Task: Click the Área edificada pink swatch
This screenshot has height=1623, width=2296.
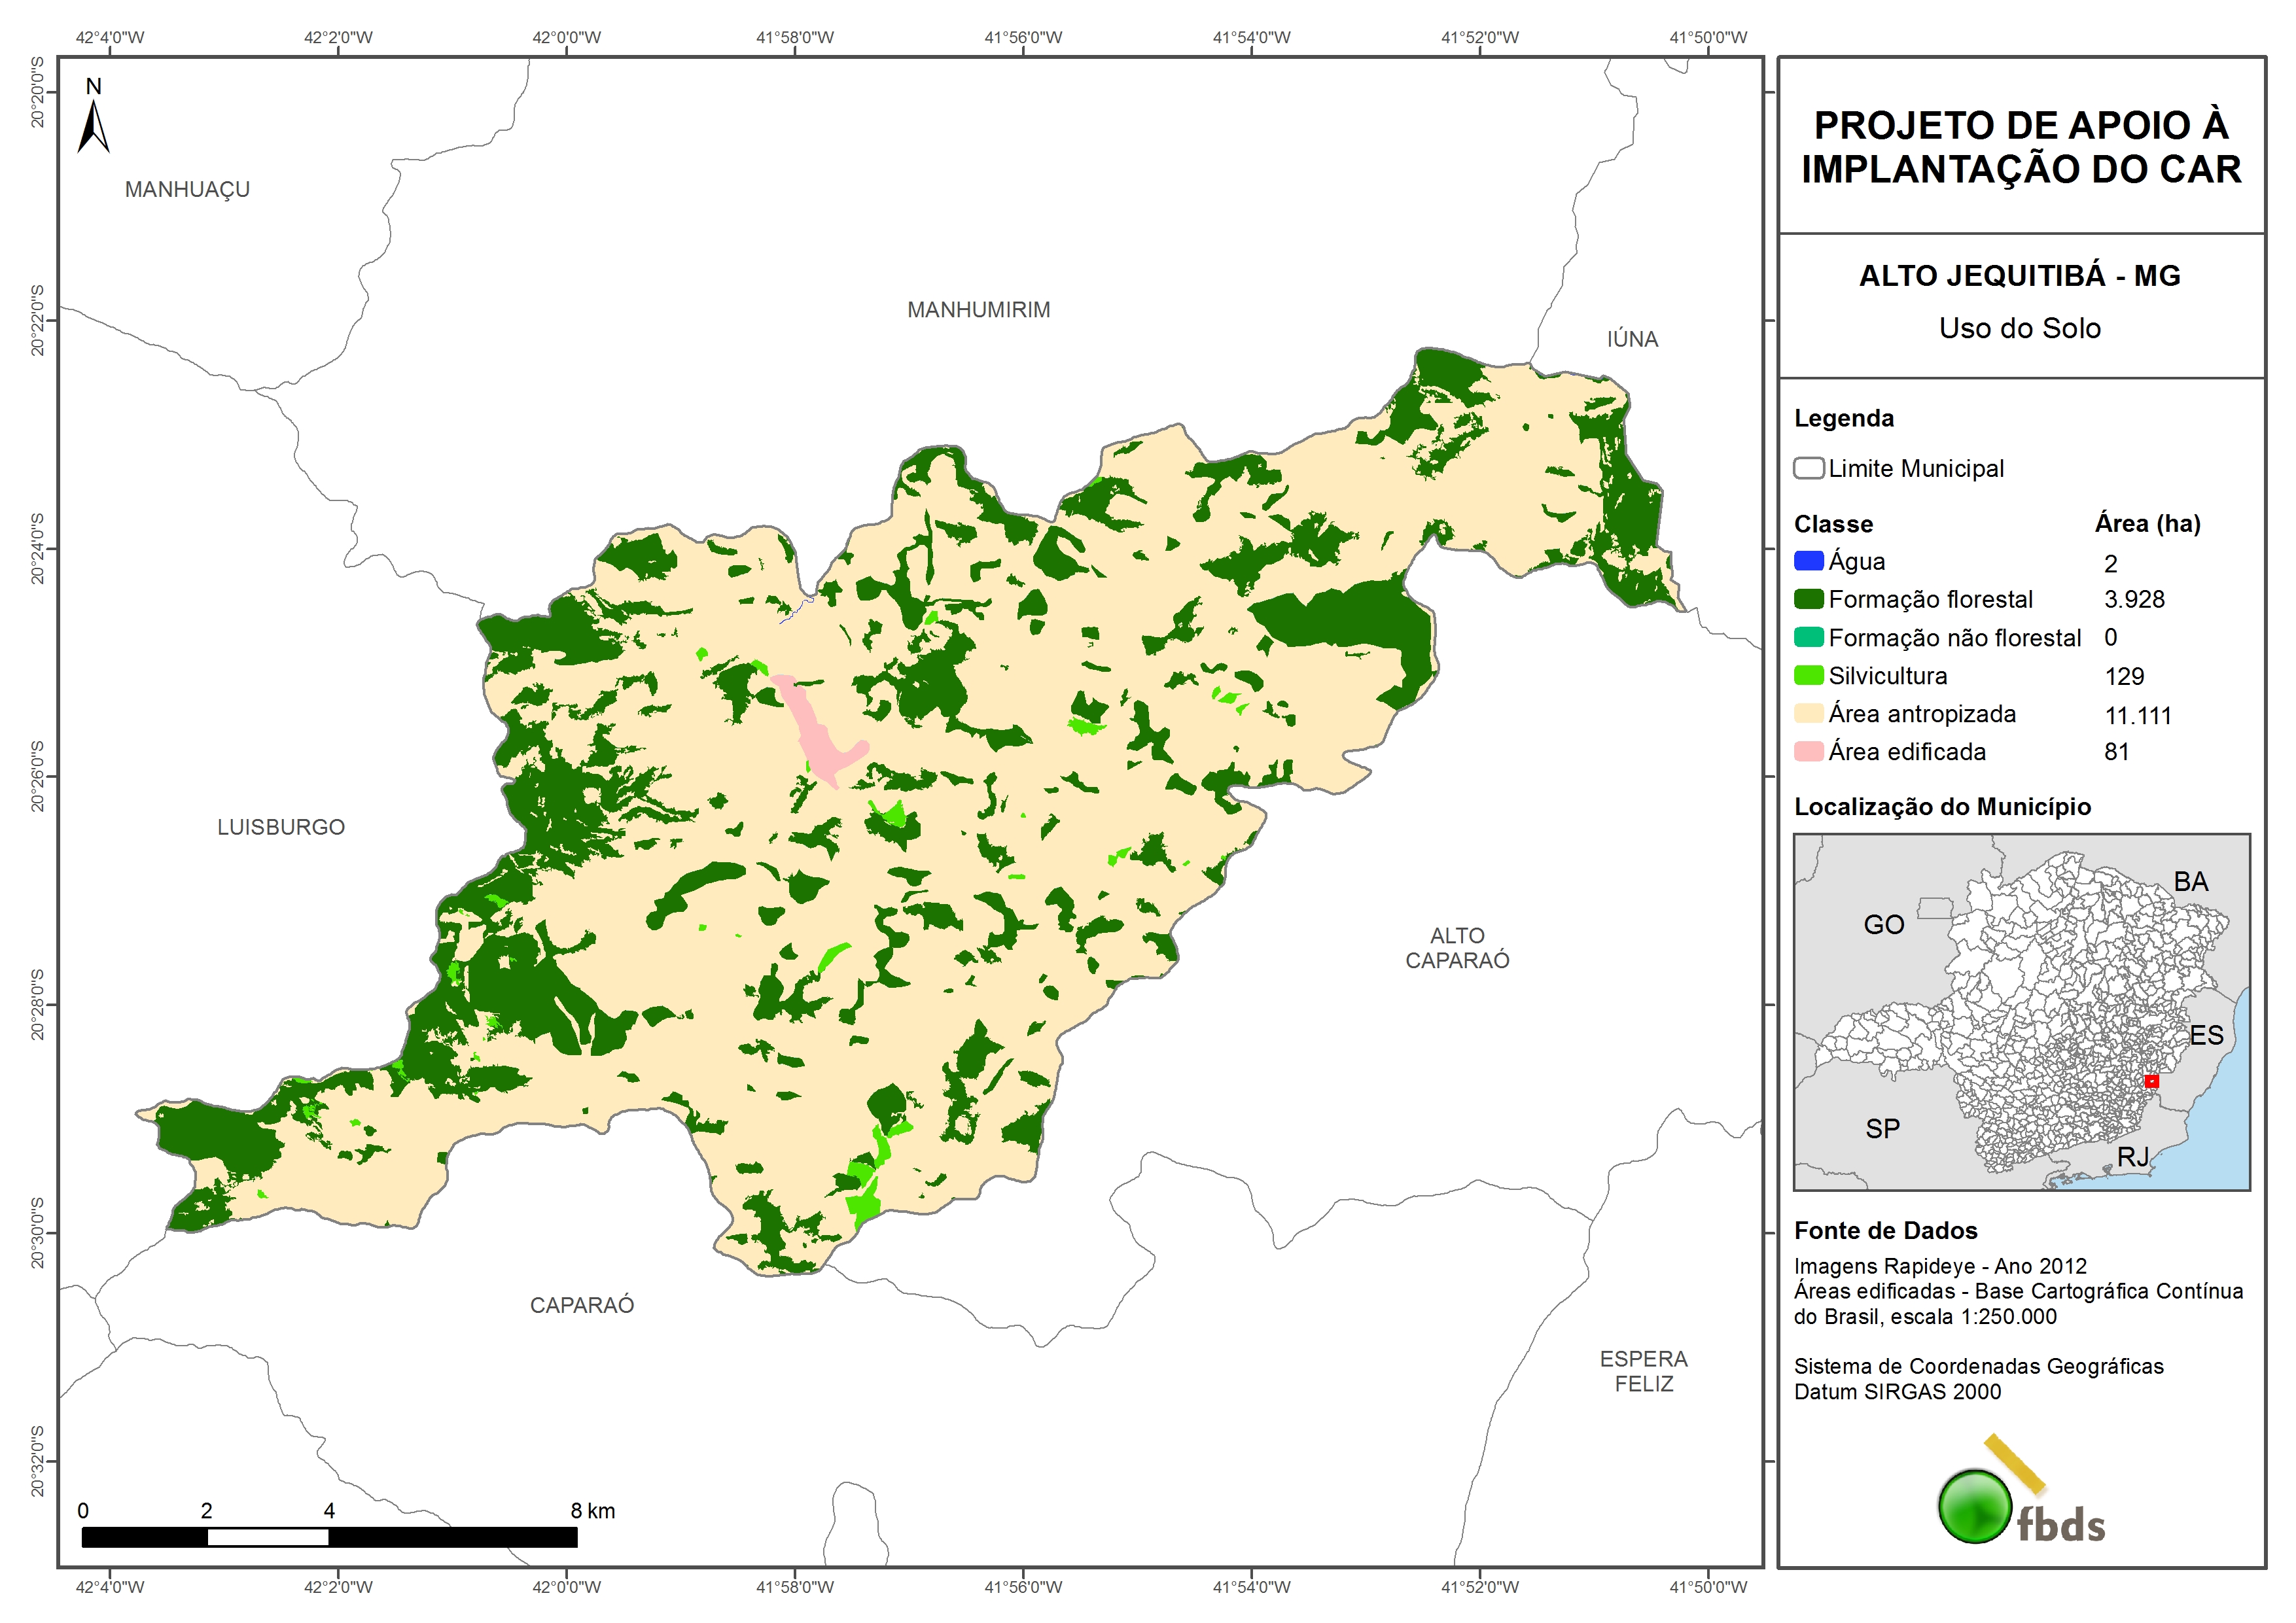Action: 1808,752
